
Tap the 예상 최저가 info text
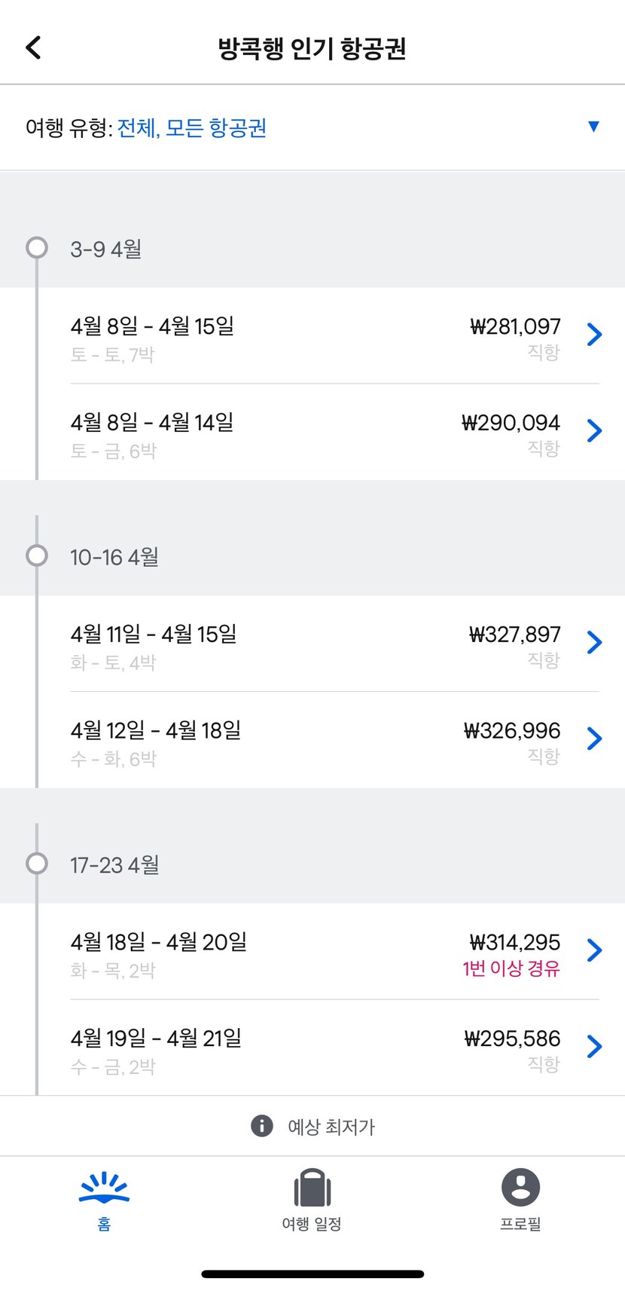coord(331,1127)
